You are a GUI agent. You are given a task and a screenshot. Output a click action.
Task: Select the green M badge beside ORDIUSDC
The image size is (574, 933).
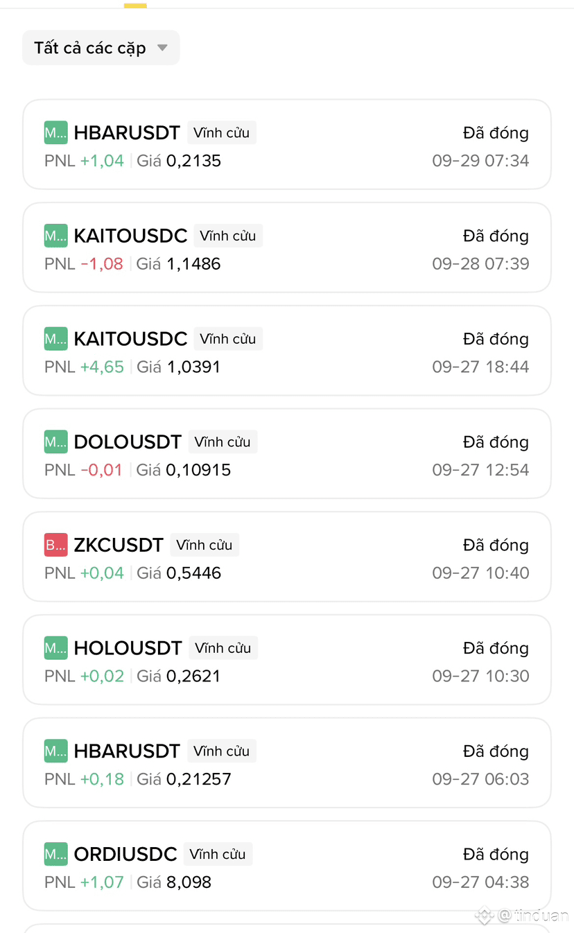pos(55,854)
